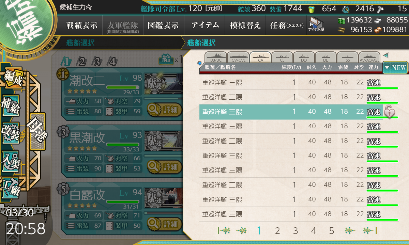The height and width of the screenshot is (245, 409).
Task: Select the CV/CVL carrier filter tab
Action: click(x=238, y=57)
